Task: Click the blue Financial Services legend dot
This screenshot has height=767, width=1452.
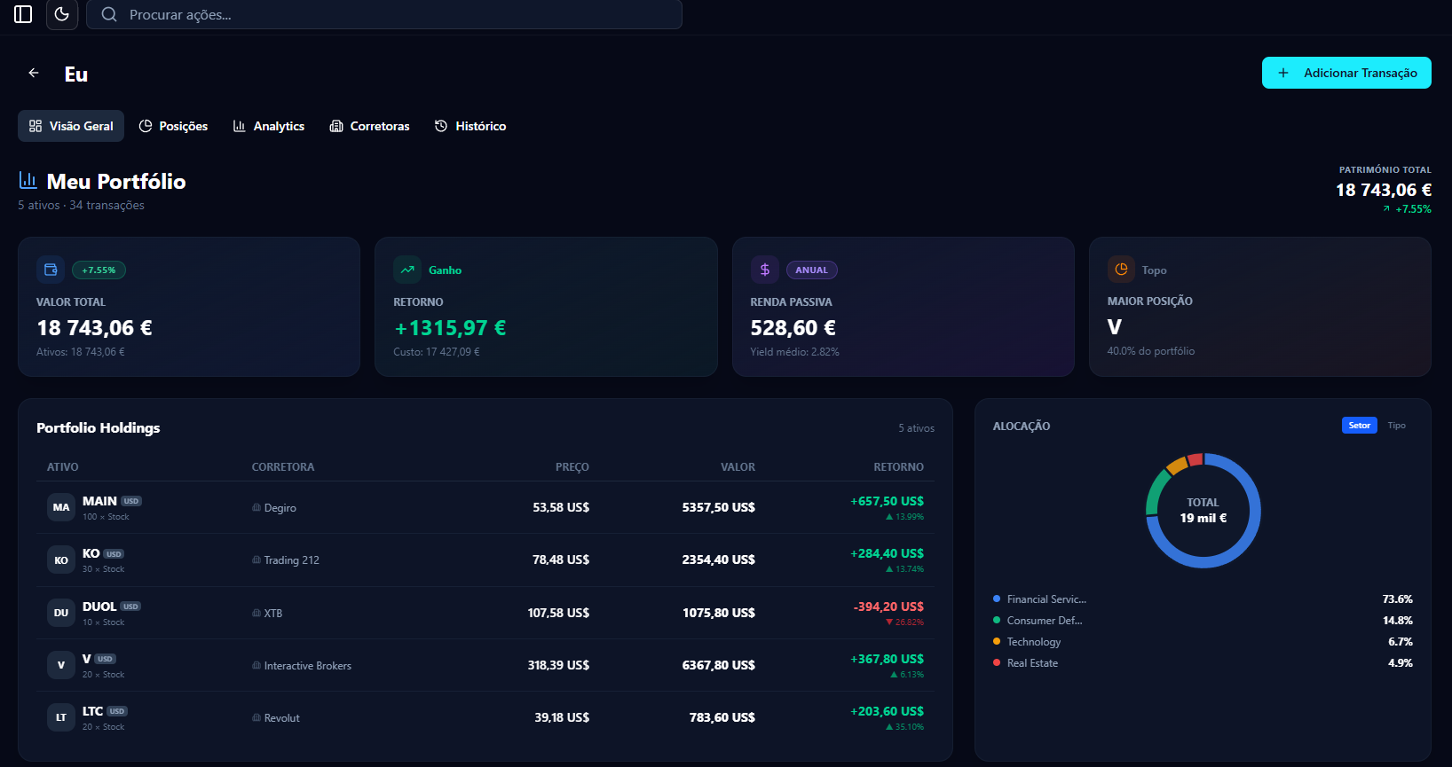Action: click(x=997, y=599)
